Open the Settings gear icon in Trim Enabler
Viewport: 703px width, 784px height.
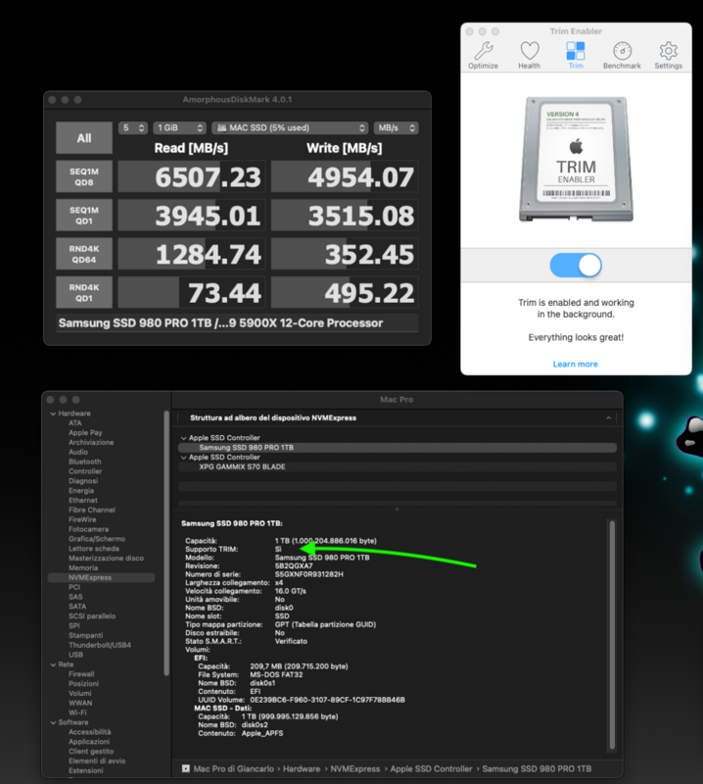click(x=668, y=51)
